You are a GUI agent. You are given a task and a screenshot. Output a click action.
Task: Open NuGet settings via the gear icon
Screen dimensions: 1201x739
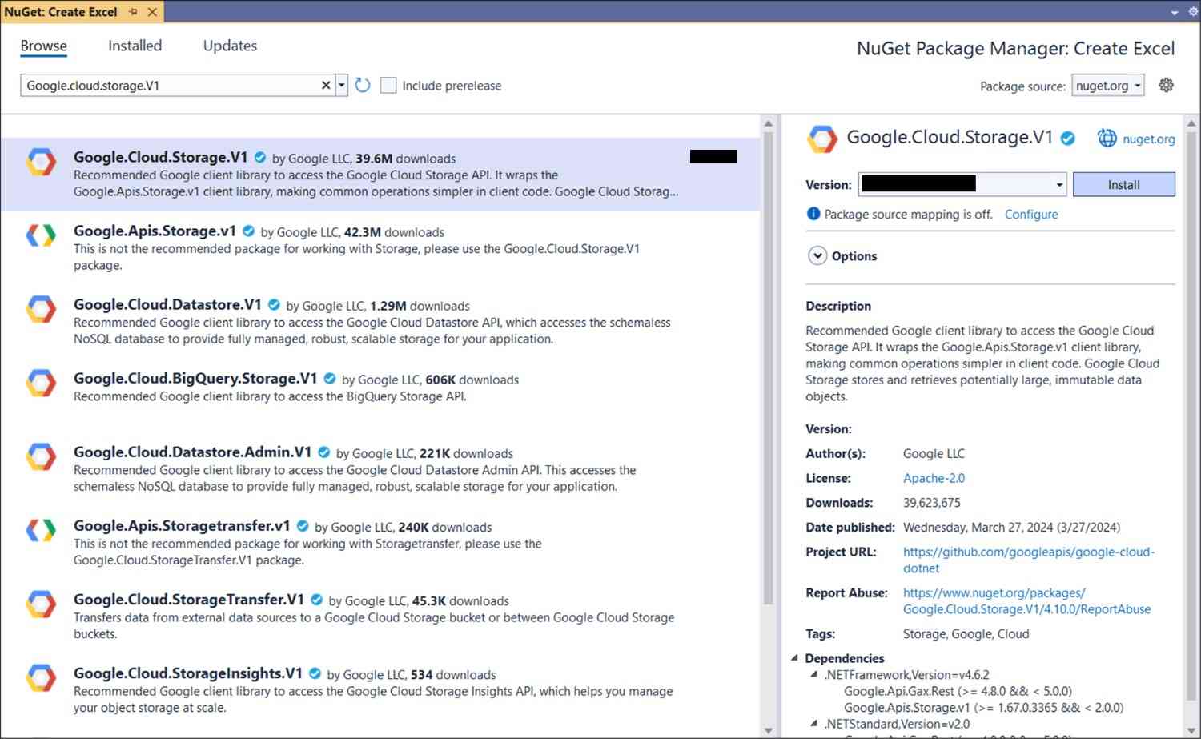coord(1167,85)
